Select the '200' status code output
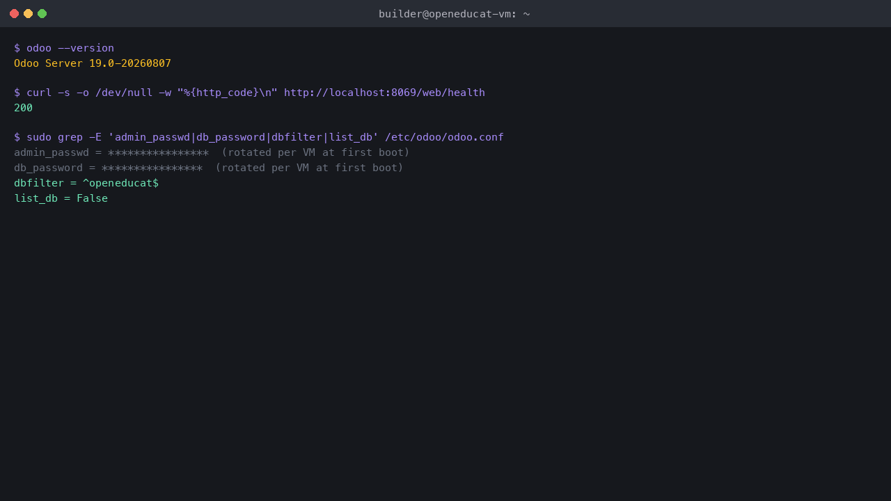The height and width of the screenshot is (501, 891). 23,108
